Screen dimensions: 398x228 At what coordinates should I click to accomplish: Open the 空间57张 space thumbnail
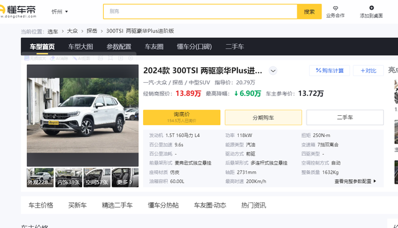coord(97,178)
